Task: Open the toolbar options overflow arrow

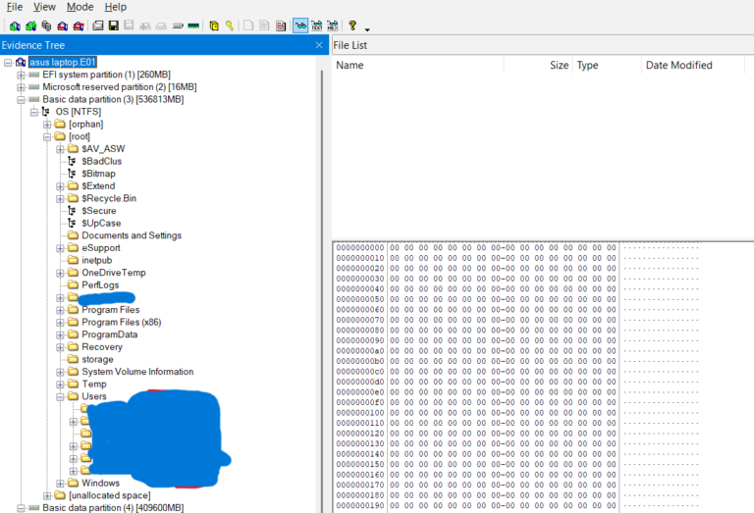Action: tap(367, 29)
